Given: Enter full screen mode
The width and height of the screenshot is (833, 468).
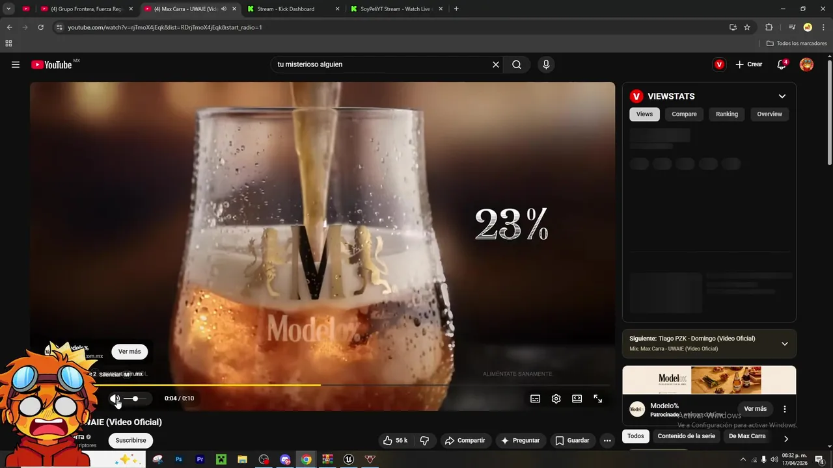Looking at the screenshot, I should point(597,398).
